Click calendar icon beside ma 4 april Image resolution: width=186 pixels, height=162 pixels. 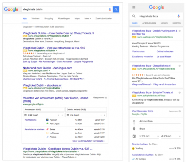pos(68,115)
